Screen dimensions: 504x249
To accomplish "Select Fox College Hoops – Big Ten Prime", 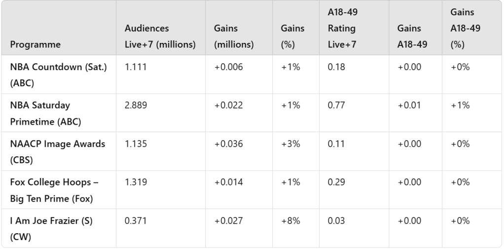I will click(x=54, y=190).
